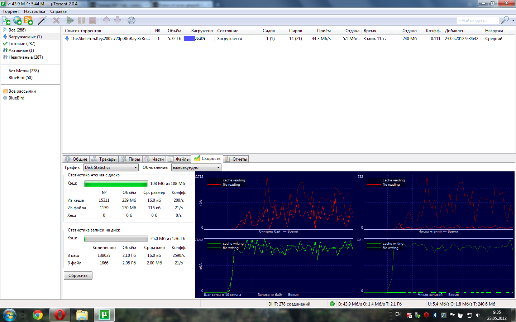Click upload speed 'U: 5.4 Мб/s' status
This screenshot has width=516, height=322.
tap(462, 304)
